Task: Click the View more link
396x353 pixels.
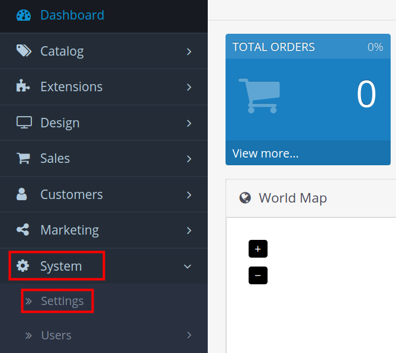Action: [265, 154]
